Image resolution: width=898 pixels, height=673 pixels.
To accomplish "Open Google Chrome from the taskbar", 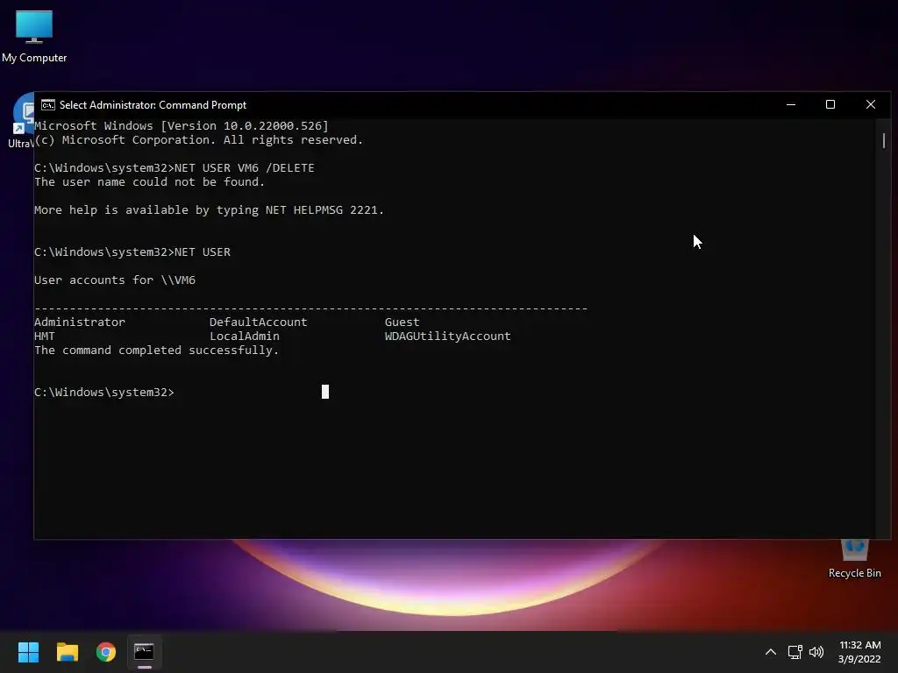I will pos(106,652).
